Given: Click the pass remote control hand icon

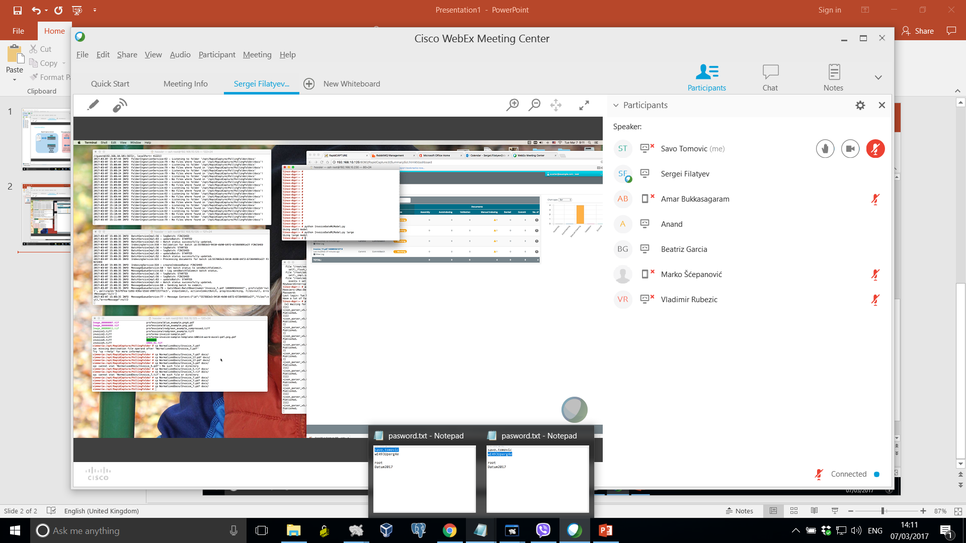Looking at the screenshot, I should click(120, 106).
